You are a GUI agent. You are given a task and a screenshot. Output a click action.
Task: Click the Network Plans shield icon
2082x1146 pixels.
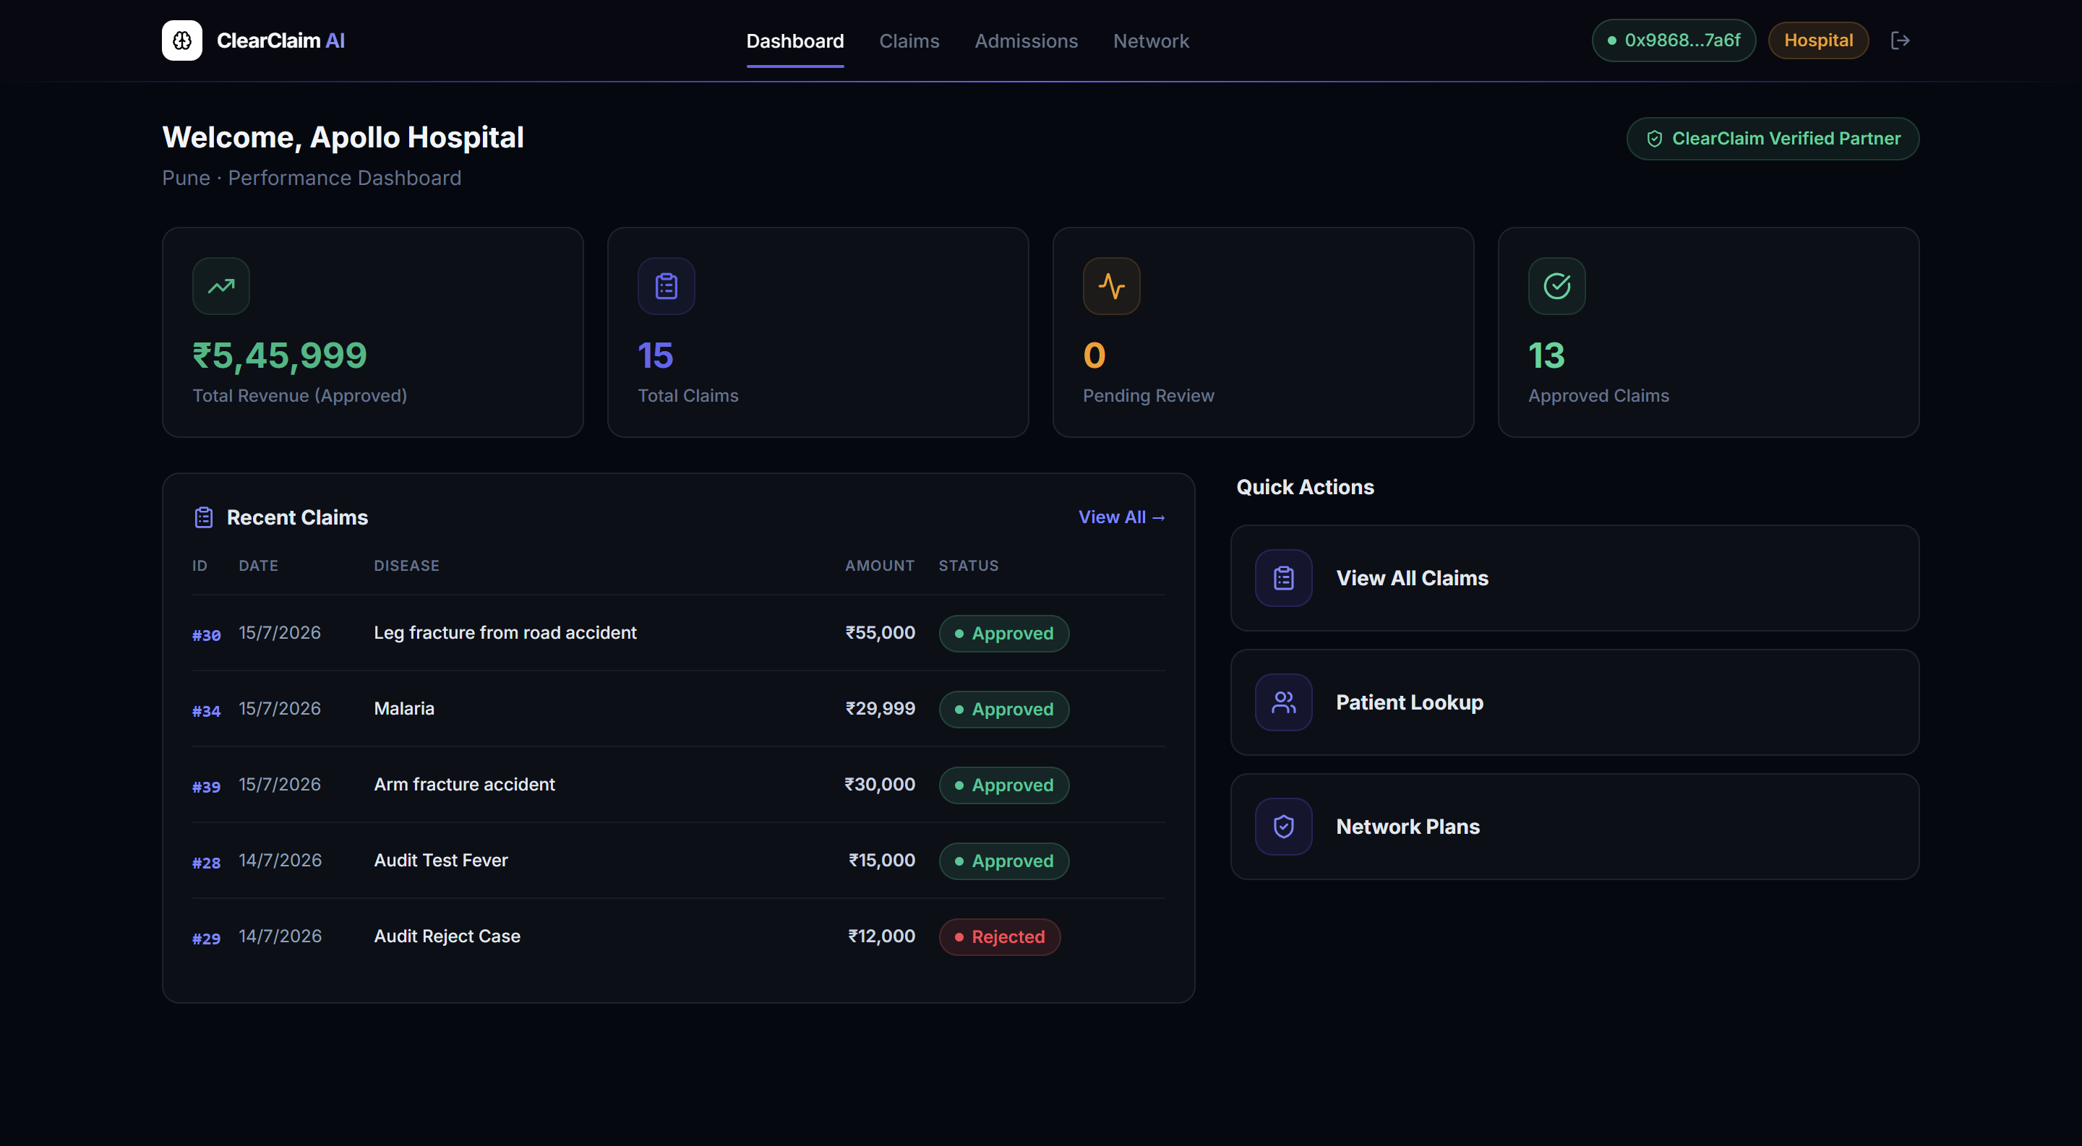1283,827
